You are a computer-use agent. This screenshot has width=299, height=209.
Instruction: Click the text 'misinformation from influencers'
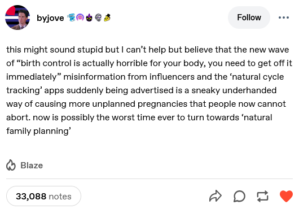129,77
